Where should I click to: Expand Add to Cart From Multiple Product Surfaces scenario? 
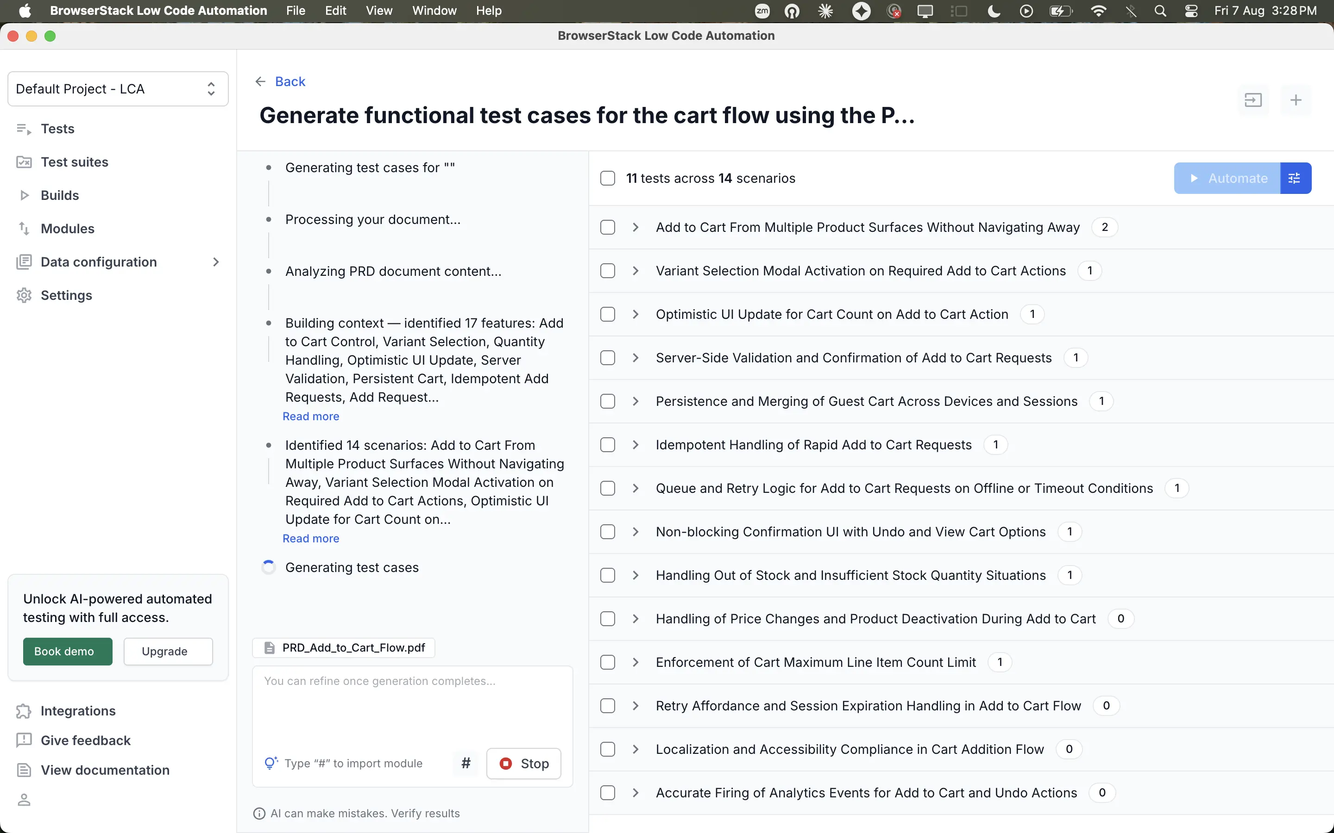click(x=636, y=228)
